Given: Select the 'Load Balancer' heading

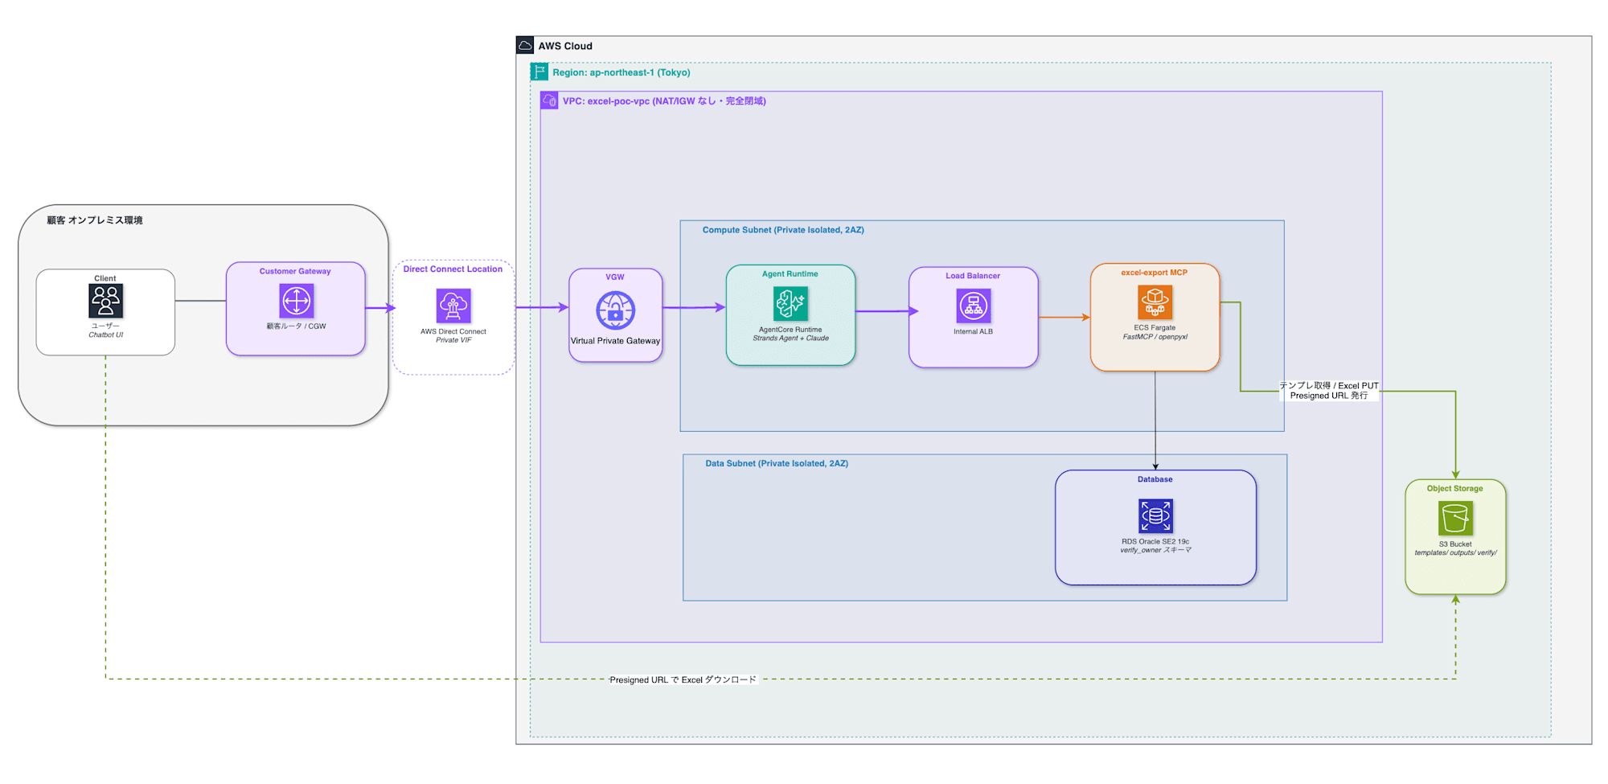Looking at the screenshot, I should tap(973, 276).
